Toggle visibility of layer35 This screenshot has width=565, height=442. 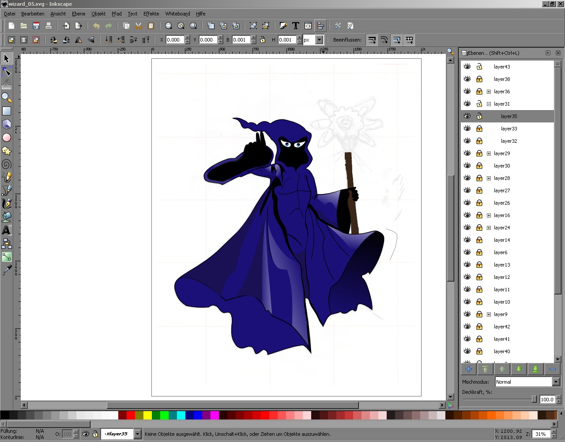[x=467, y=116]
